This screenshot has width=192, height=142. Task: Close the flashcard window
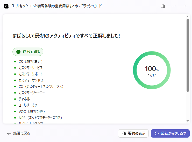point(186,6)
